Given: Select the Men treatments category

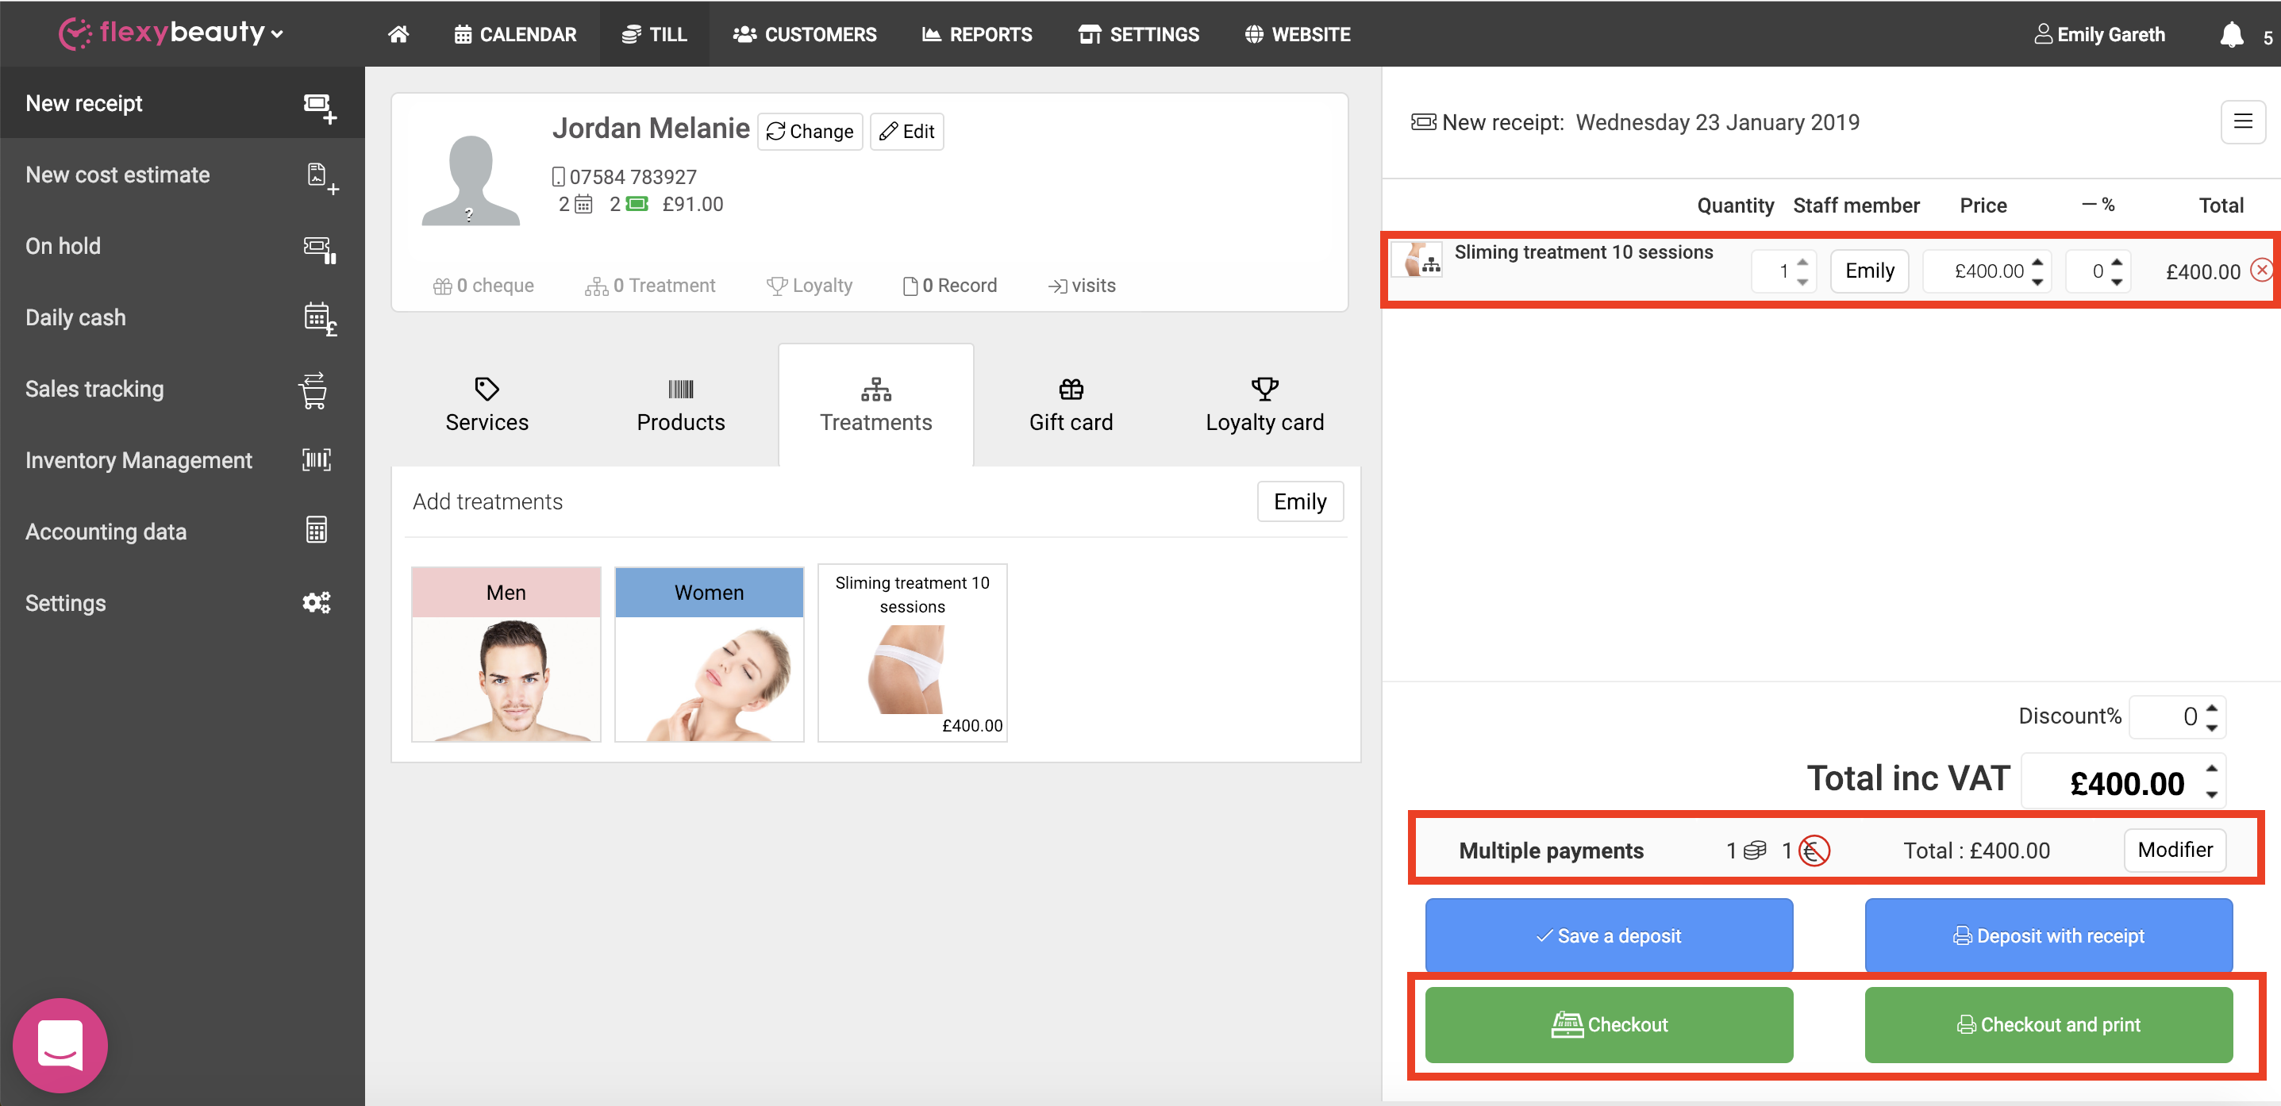Looking at the screenshot, I should 506,654.
